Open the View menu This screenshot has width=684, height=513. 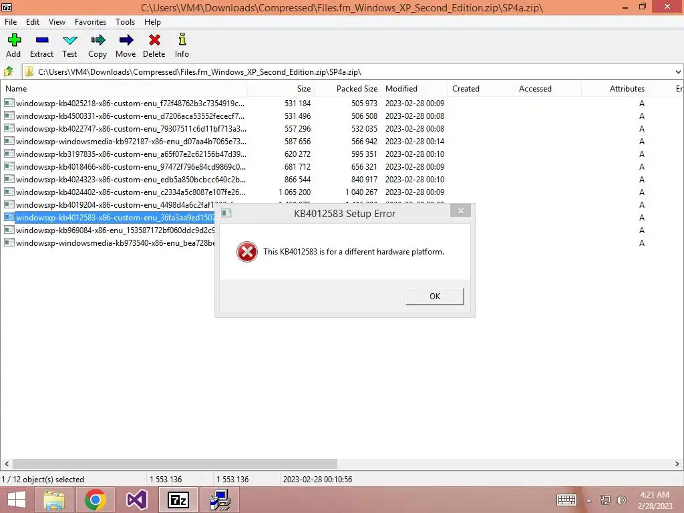pos(57,22)
